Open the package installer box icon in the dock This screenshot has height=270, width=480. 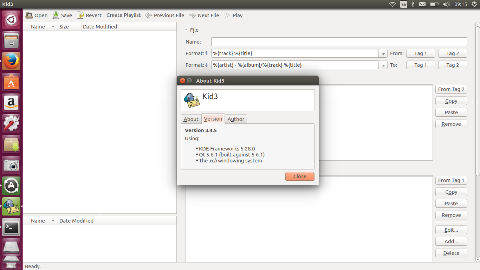(x=11, y=144)
